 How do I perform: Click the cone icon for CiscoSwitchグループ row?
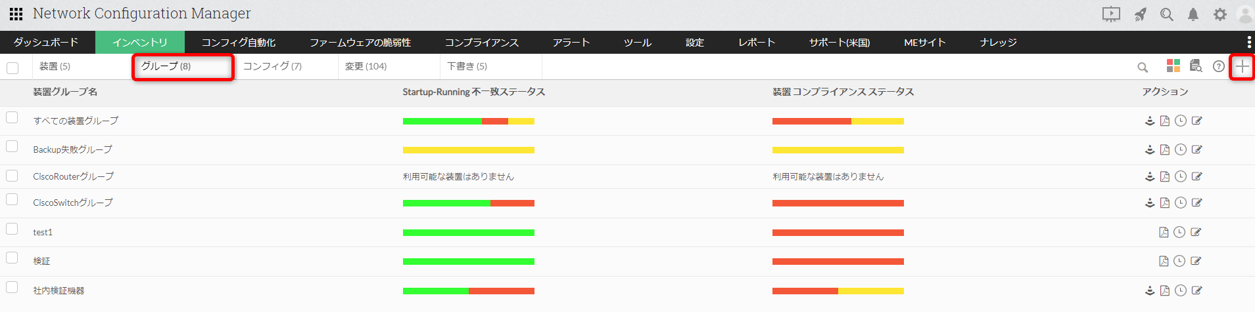click(x=1150, y=203)
